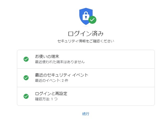166x128 pixels.
Task: Click the ログイン済み page title
Action: [x=86, y=34]
